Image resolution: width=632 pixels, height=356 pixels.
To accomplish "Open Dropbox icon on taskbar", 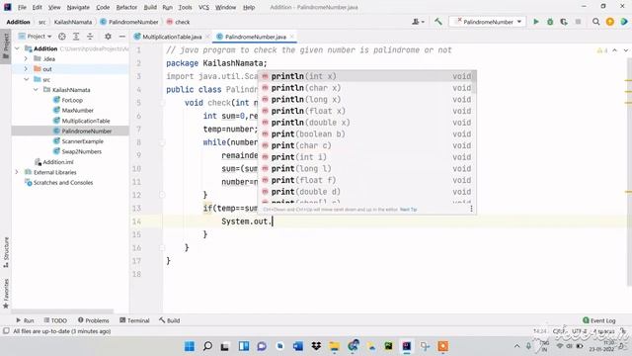I will (316, 346).
